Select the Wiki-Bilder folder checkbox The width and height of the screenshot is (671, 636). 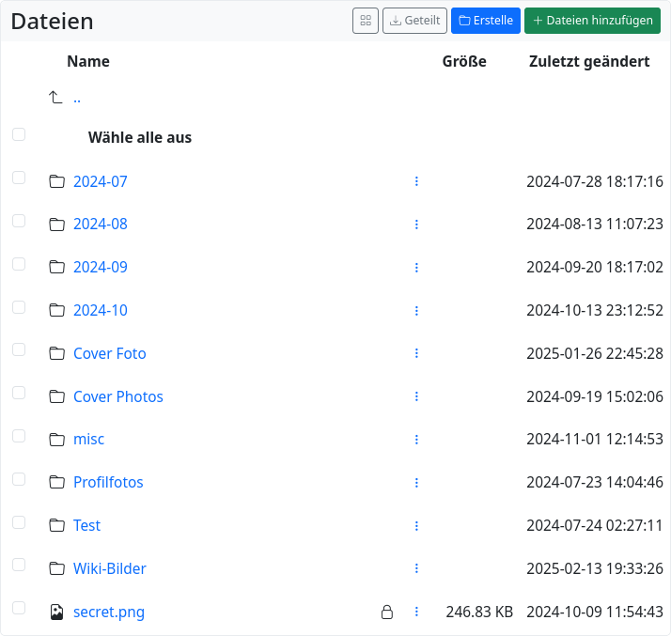pyautogui.click(x=19, y=565)
